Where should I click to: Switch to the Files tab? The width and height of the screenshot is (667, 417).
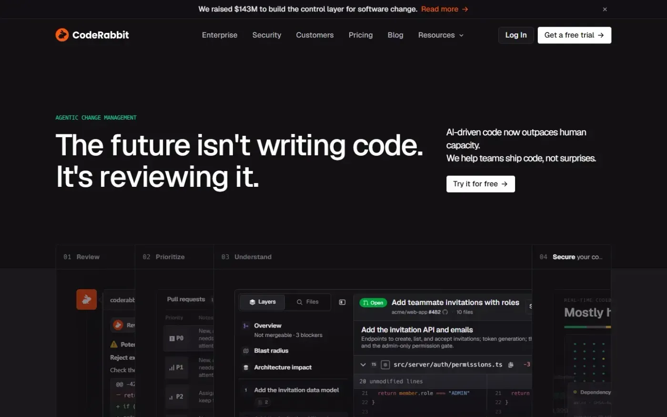pyautogui.click(x=307, y=302)
